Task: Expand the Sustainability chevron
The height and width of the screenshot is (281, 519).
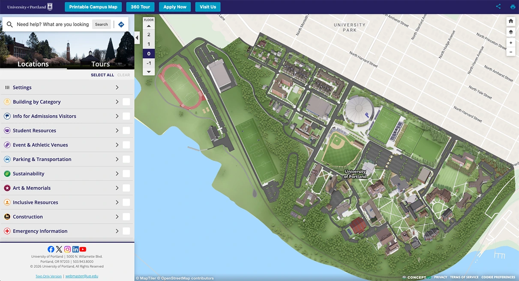Action: (x=117, y=174)
